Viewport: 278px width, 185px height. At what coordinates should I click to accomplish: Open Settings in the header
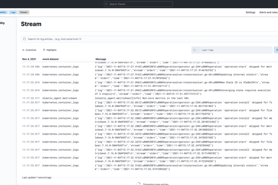pyautogui.click(x=250, y=12)
